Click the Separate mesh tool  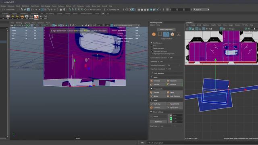[x=175, y=81]
